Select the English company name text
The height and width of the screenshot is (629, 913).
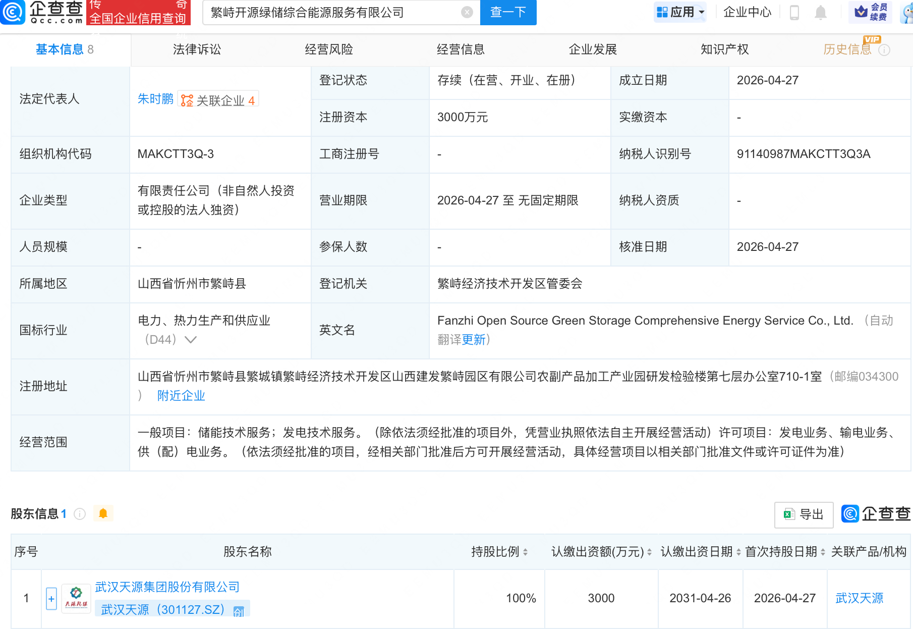(645, 321)
